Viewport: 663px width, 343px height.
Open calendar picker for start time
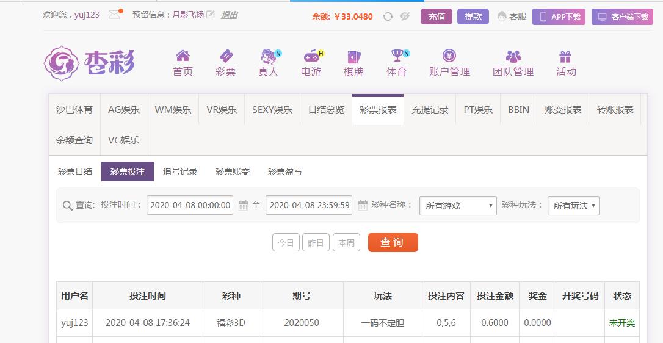pos(243,205)
